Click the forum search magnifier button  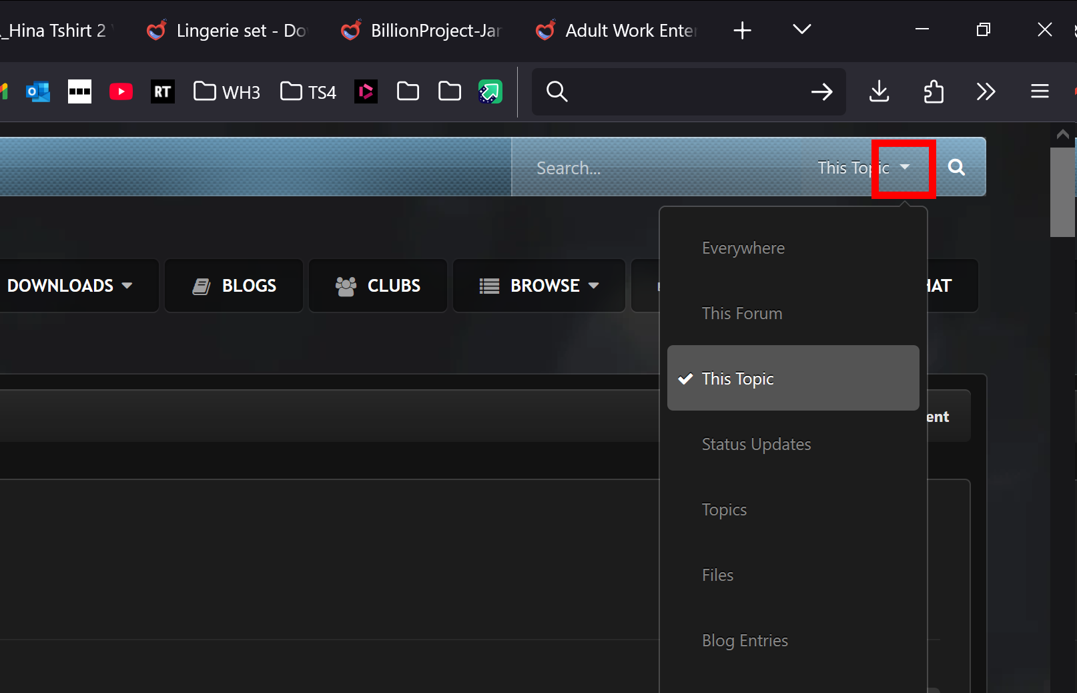956,167
